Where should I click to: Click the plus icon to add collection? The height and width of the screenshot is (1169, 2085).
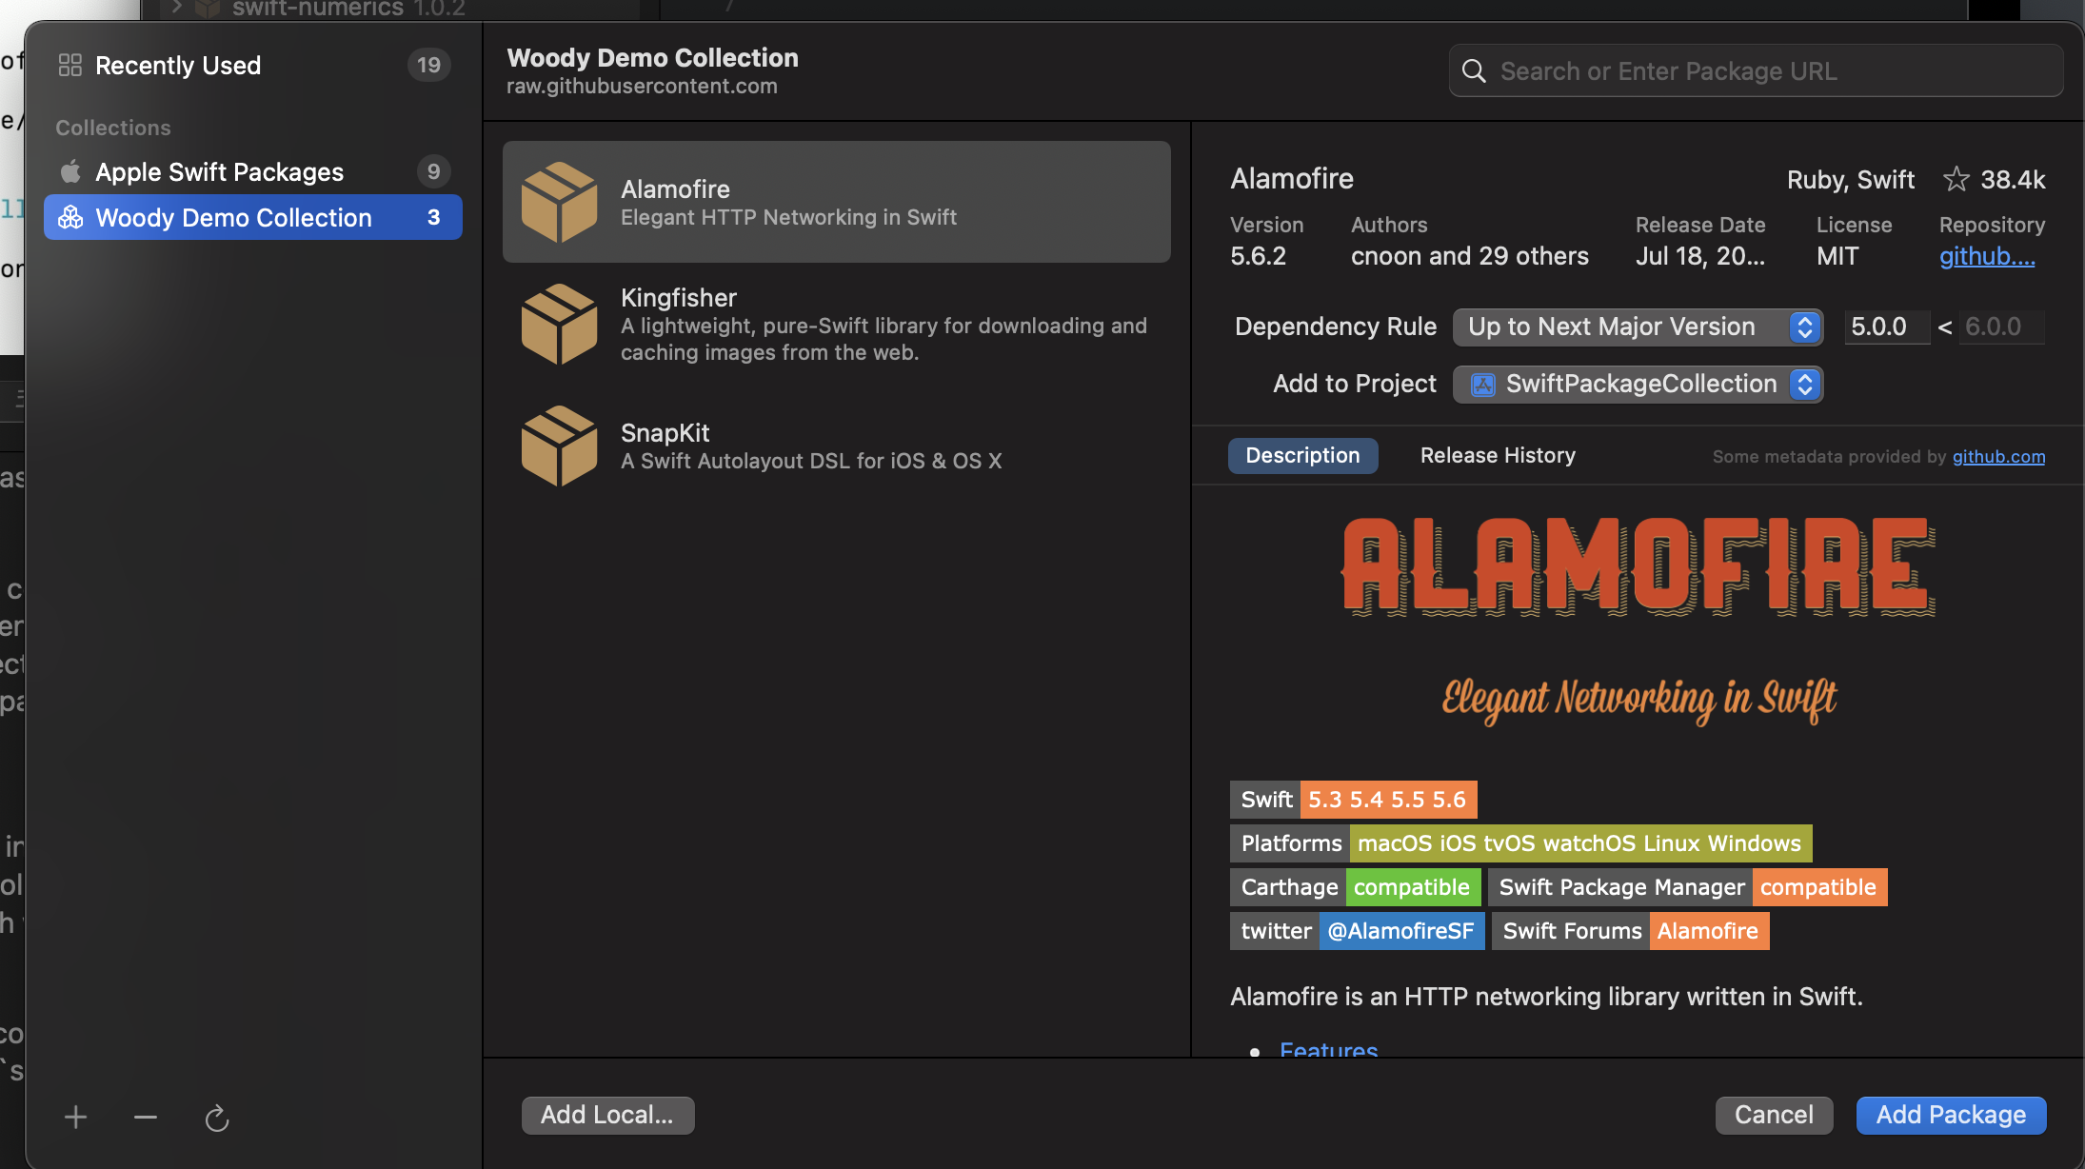(76, 1117)
